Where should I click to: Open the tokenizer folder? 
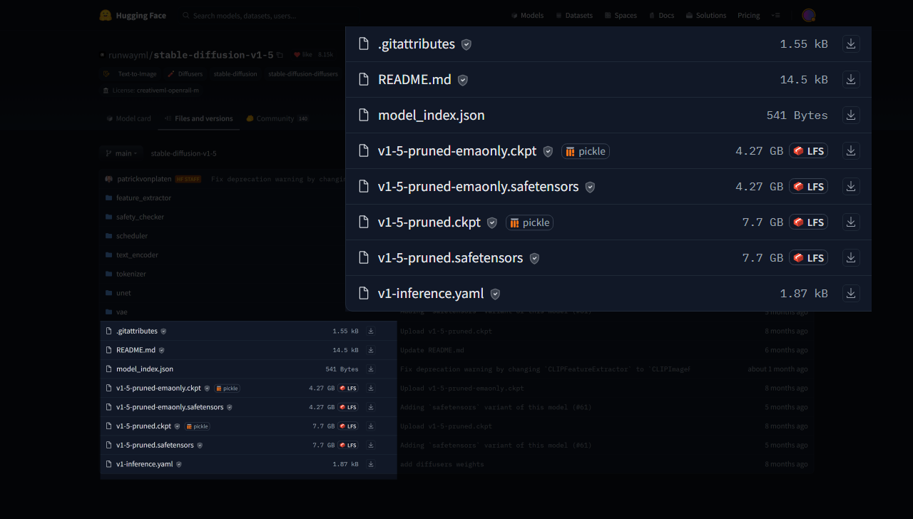(131, 274)
